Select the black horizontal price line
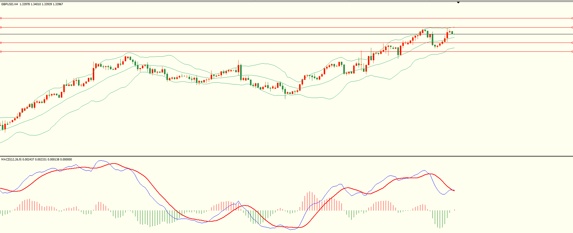 (286, 34)
